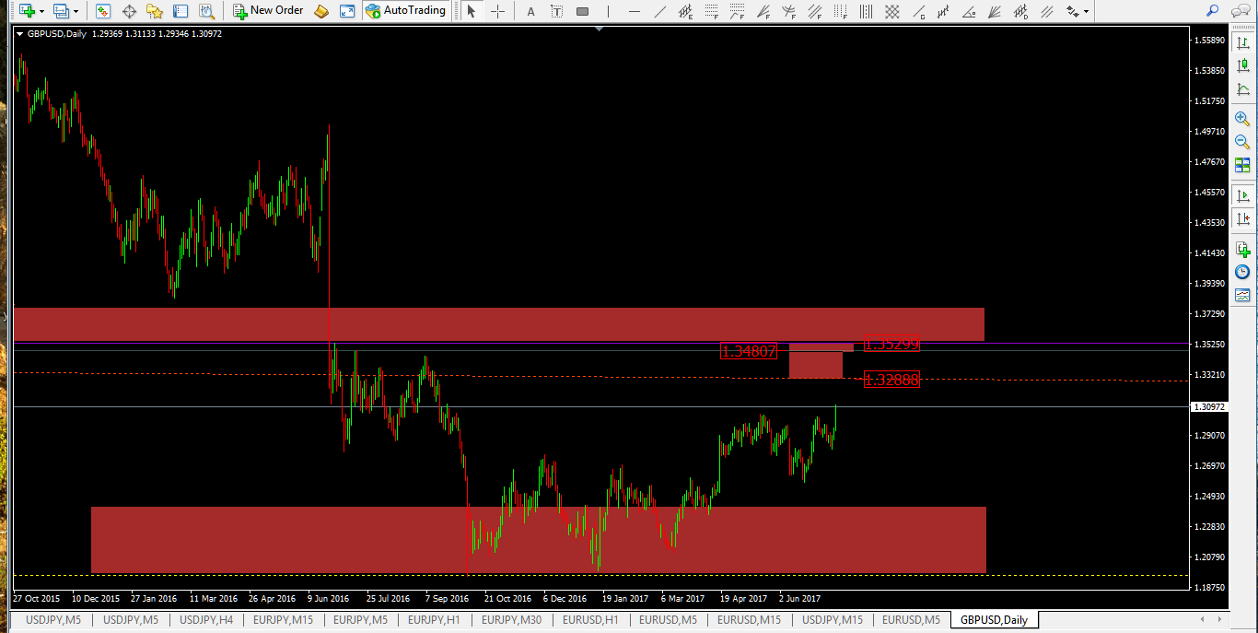Collapse the GBPUSD,Daily chart title triangle
This screenshot has height=633, width=1258.
point(20,33)
